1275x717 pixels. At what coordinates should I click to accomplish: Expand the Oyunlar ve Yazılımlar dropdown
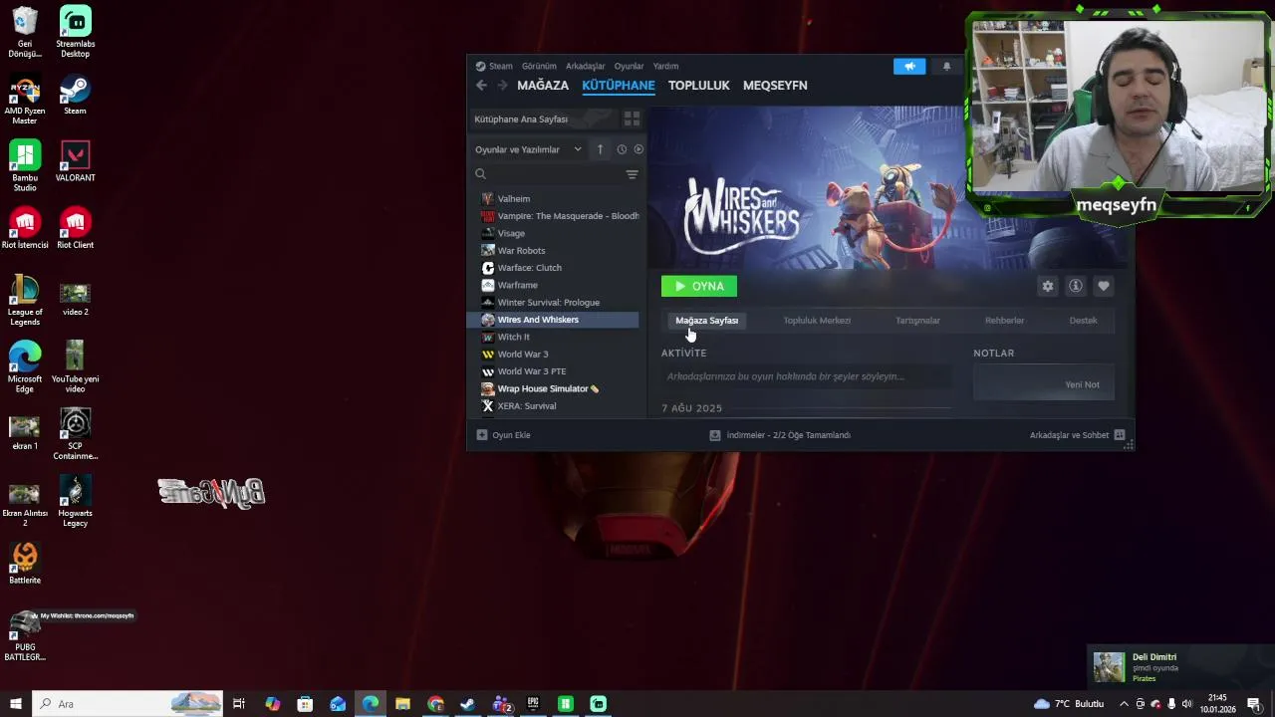tap(529, 149)
